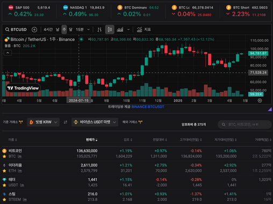Open the chart icon beside ETH

20,171
